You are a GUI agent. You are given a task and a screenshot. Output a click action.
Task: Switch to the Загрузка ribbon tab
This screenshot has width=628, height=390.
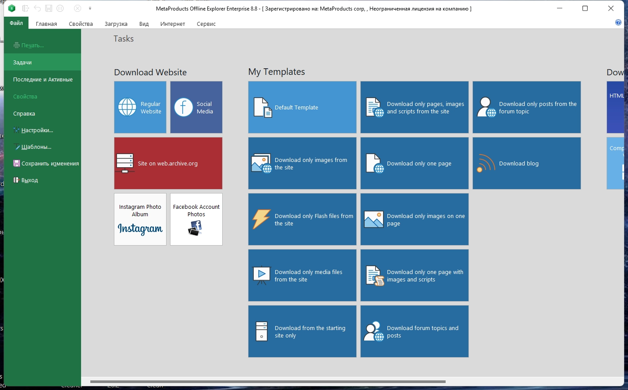pyautogui.click(x=116, y=24)
